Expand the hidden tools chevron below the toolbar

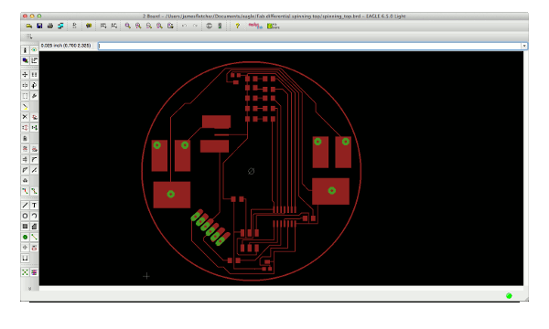[x=29, y=289]
